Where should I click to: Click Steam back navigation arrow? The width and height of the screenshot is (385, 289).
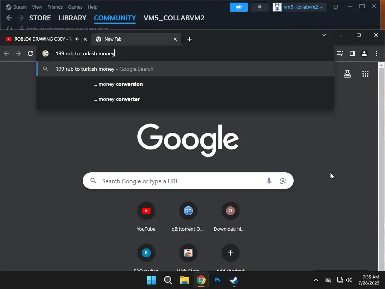point(9,18)
